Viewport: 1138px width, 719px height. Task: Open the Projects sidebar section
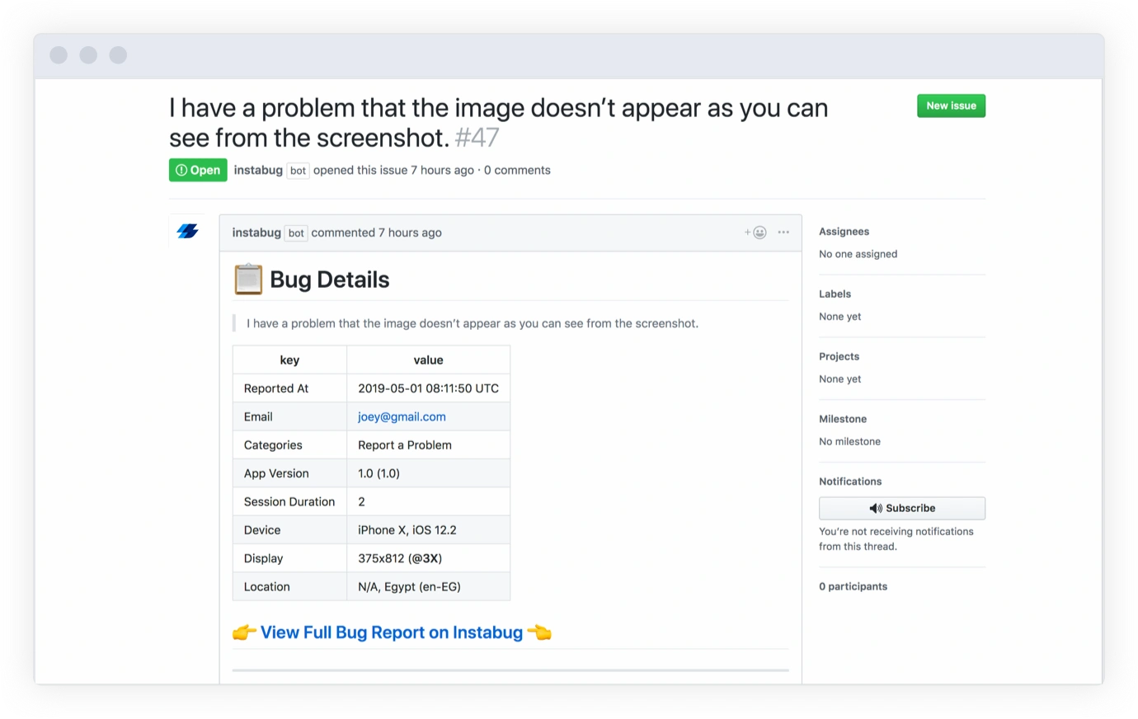[x=839, y=357]
